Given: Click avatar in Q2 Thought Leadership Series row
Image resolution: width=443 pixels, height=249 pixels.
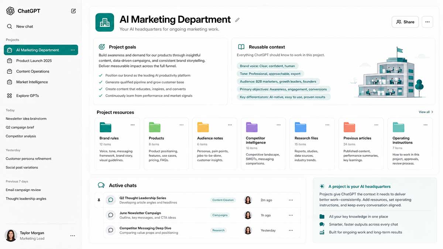Looking at the screenshot, I should [x=248, y=200].
